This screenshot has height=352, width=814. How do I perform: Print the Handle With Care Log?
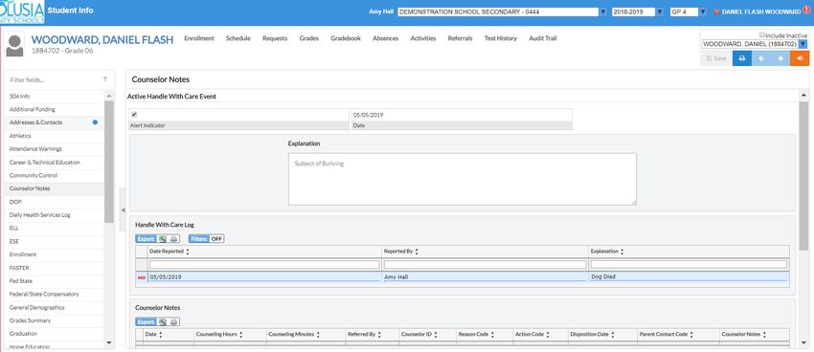(174, 239)
